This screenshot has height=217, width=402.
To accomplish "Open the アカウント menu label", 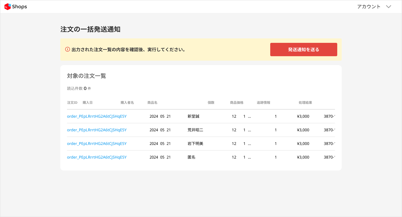I will (369, 7).
